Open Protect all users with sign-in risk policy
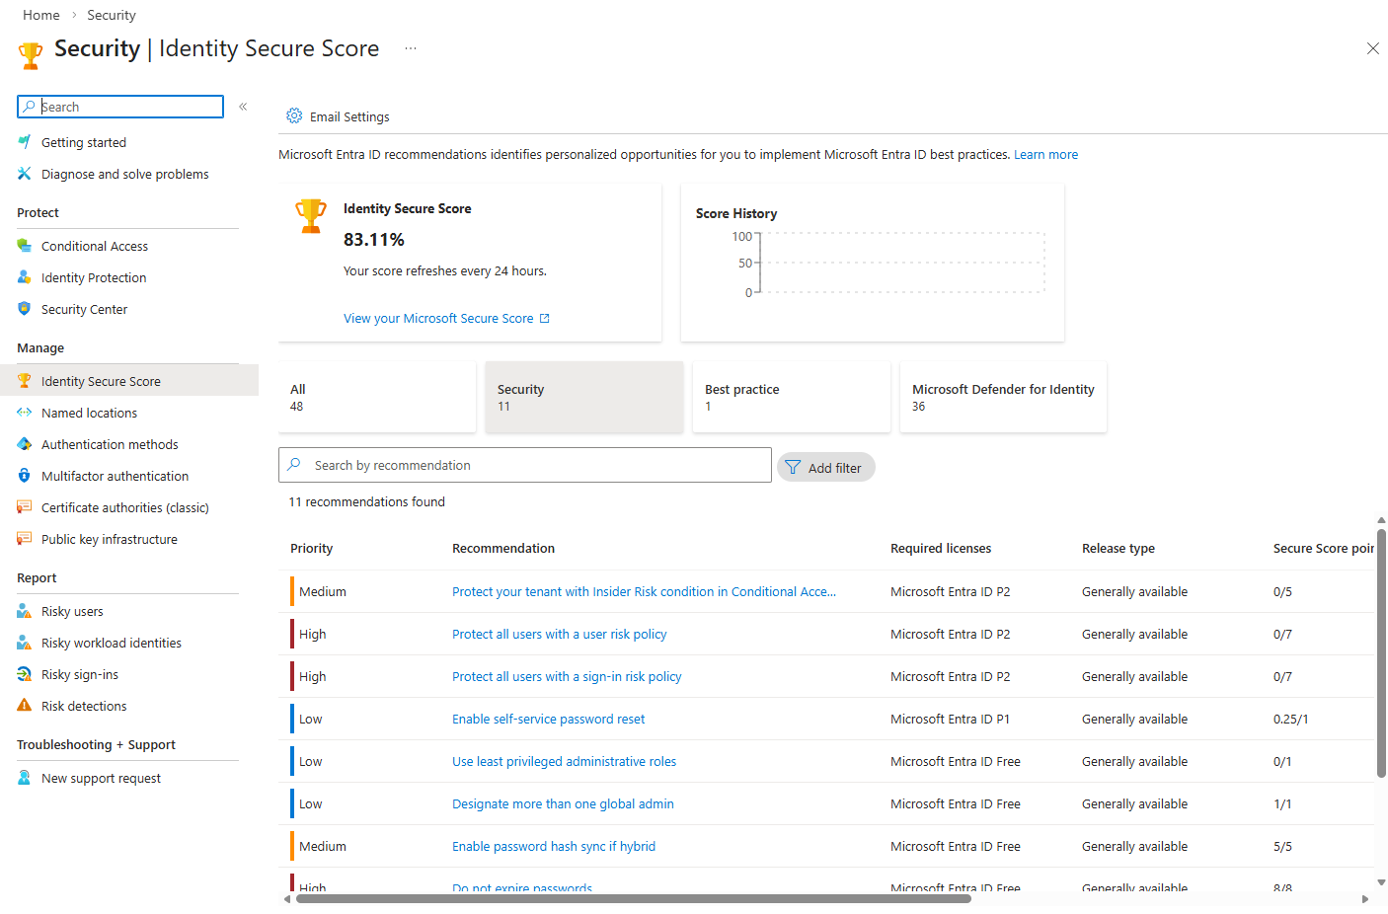 click(567, 676)
